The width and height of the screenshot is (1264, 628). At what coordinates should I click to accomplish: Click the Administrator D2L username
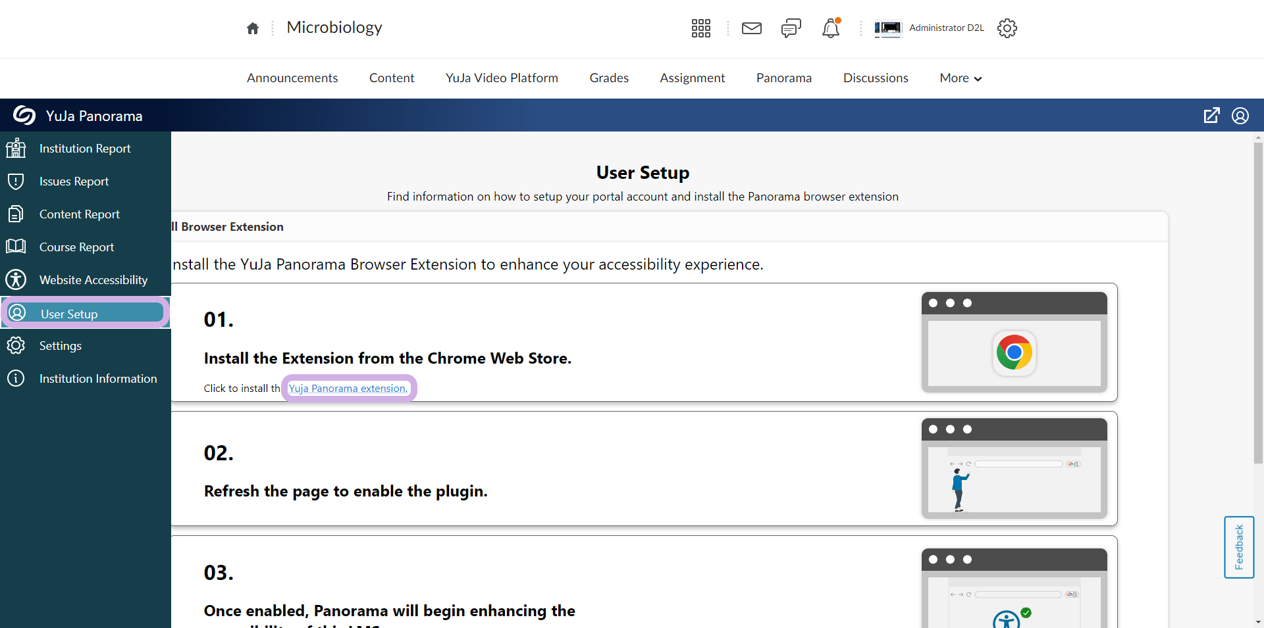(947, 28)
